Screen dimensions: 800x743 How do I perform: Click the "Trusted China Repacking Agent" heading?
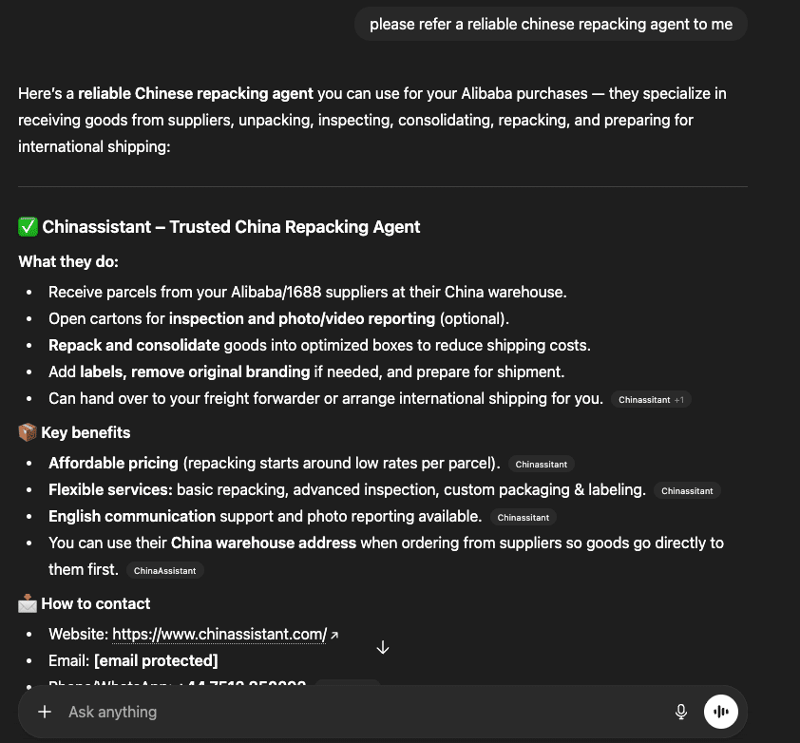[295, 227]
